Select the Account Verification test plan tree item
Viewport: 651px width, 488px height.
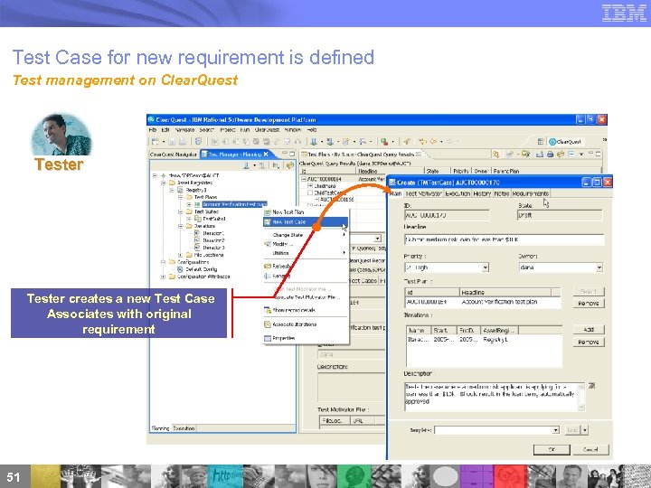pos(234,204)
